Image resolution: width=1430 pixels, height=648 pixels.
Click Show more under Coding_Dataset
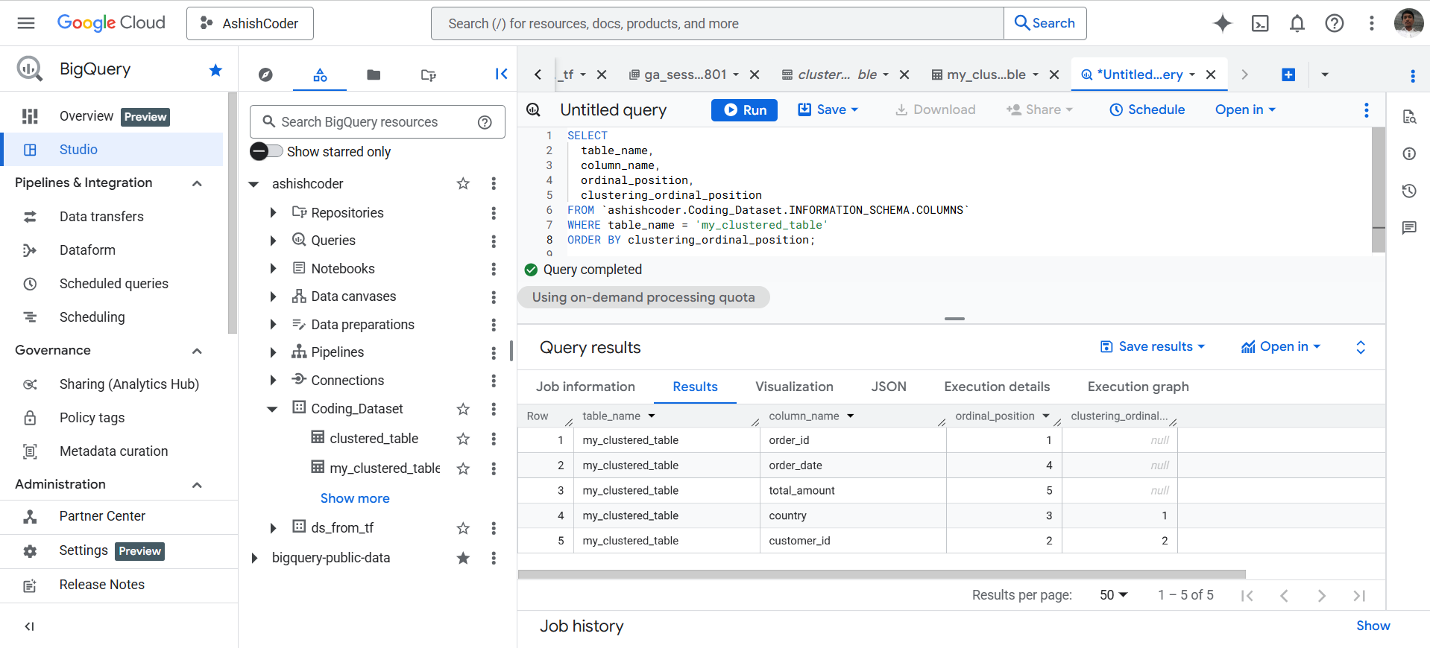[355, 498]
